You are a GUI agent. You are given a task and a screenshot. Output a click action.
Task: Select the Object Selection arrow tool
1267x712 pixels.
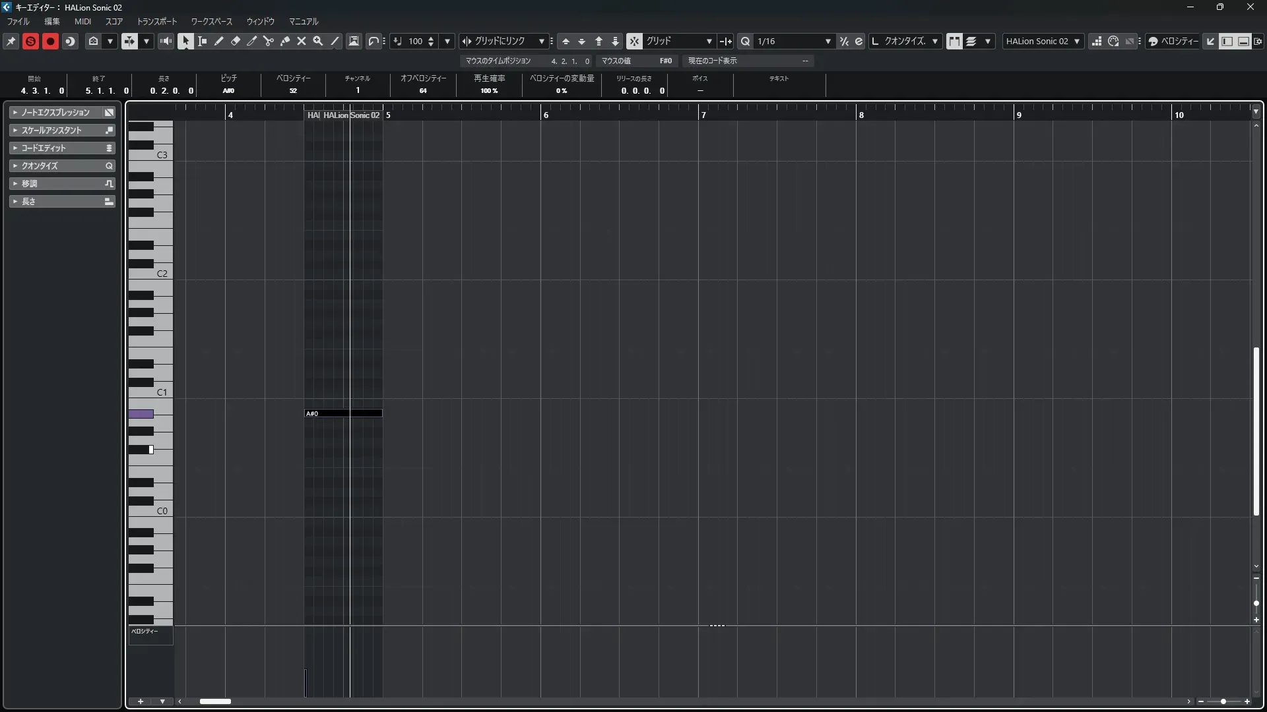pyautogui.click(x=185, y=41)
